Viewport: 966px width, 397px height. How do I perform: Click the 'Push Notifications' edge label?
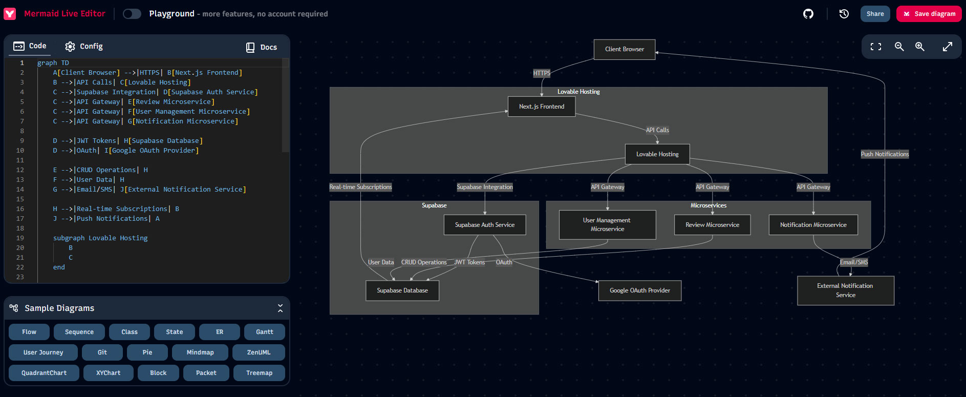(x=885, y=154)
